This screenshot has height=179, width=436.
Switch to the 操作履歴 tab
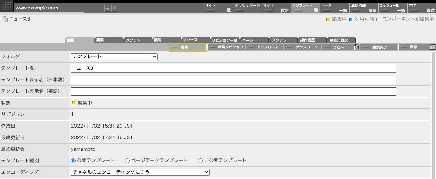pos(312,40)
